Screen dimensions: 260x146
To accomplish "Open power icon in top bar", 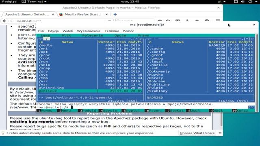I will (x=250, y=2).
